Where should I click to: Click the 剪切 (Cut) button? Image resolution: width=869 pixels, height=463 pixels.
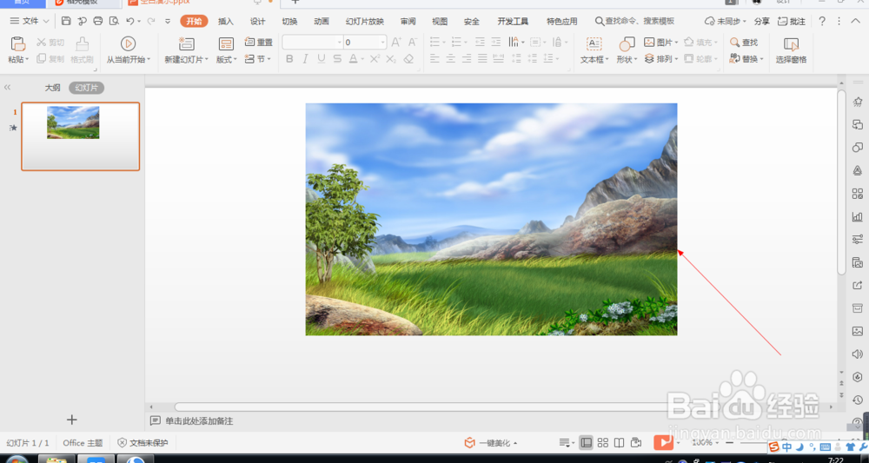pos(50,42)
